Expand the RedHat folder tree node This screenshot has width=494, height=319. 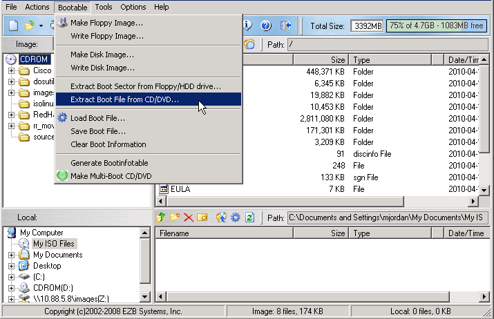click(x=11, y=115)
